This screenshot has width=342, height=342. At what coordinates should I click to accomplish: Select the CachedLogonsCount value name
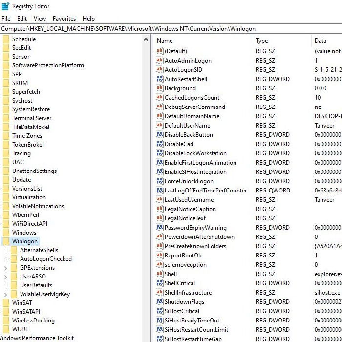point(192,98)
